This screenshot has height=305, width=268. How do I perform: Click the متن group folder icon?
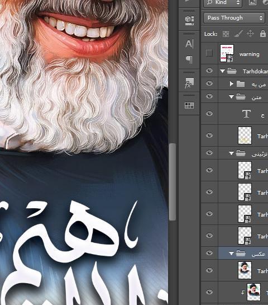pyautogui.click(x=241, y=97)
